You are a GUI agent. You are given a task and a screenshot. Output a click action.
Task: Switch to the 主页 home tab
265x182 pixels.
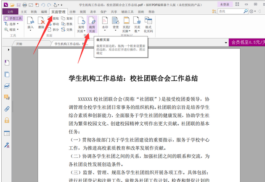point(24,12)
